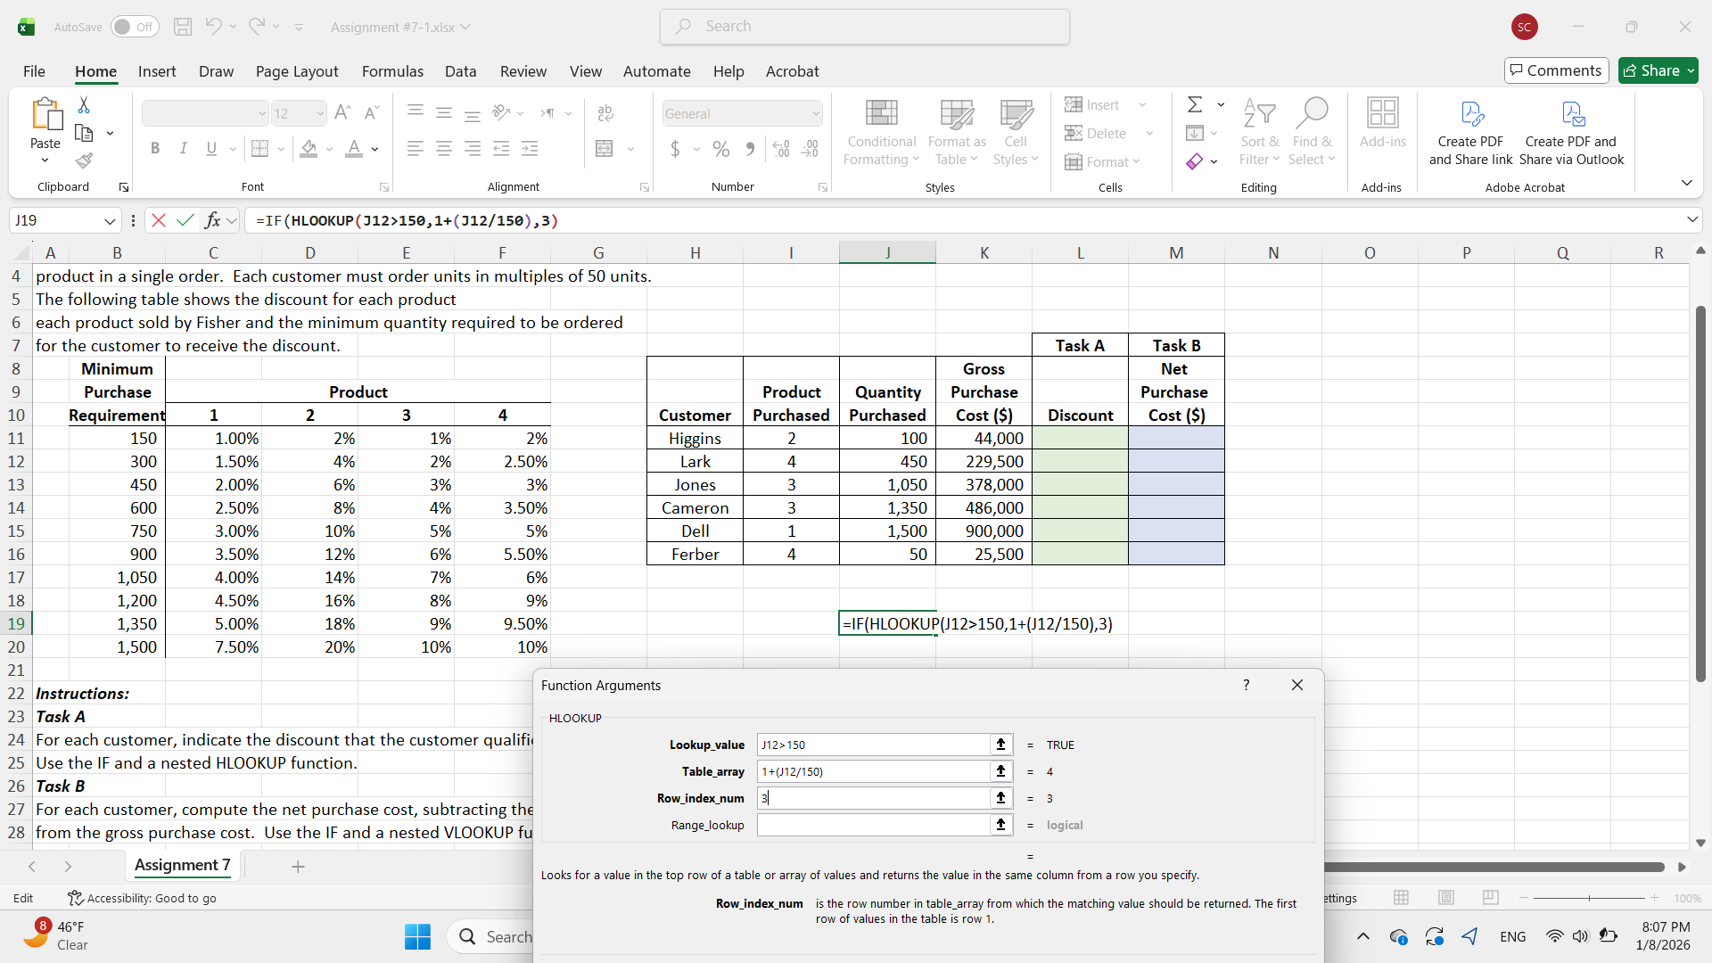Viewport: 1712px width, 963px height.
Task: Switch to the Formulas ribbon tab
Action: 392,71
